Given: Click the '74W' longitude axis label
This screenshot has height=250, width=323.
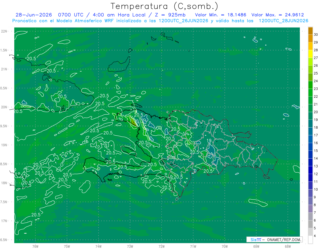Looking at the screenshot, I should (x=98, y=246).
